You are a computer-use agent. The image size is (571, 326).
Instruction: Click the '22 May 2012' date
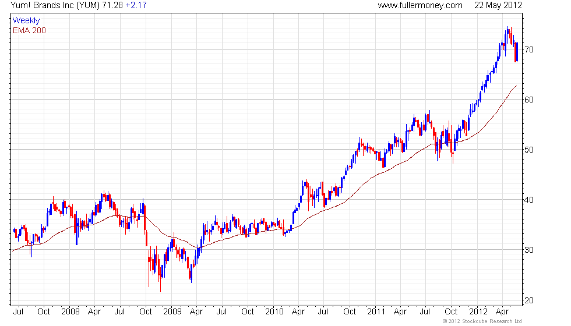[498, 5]
